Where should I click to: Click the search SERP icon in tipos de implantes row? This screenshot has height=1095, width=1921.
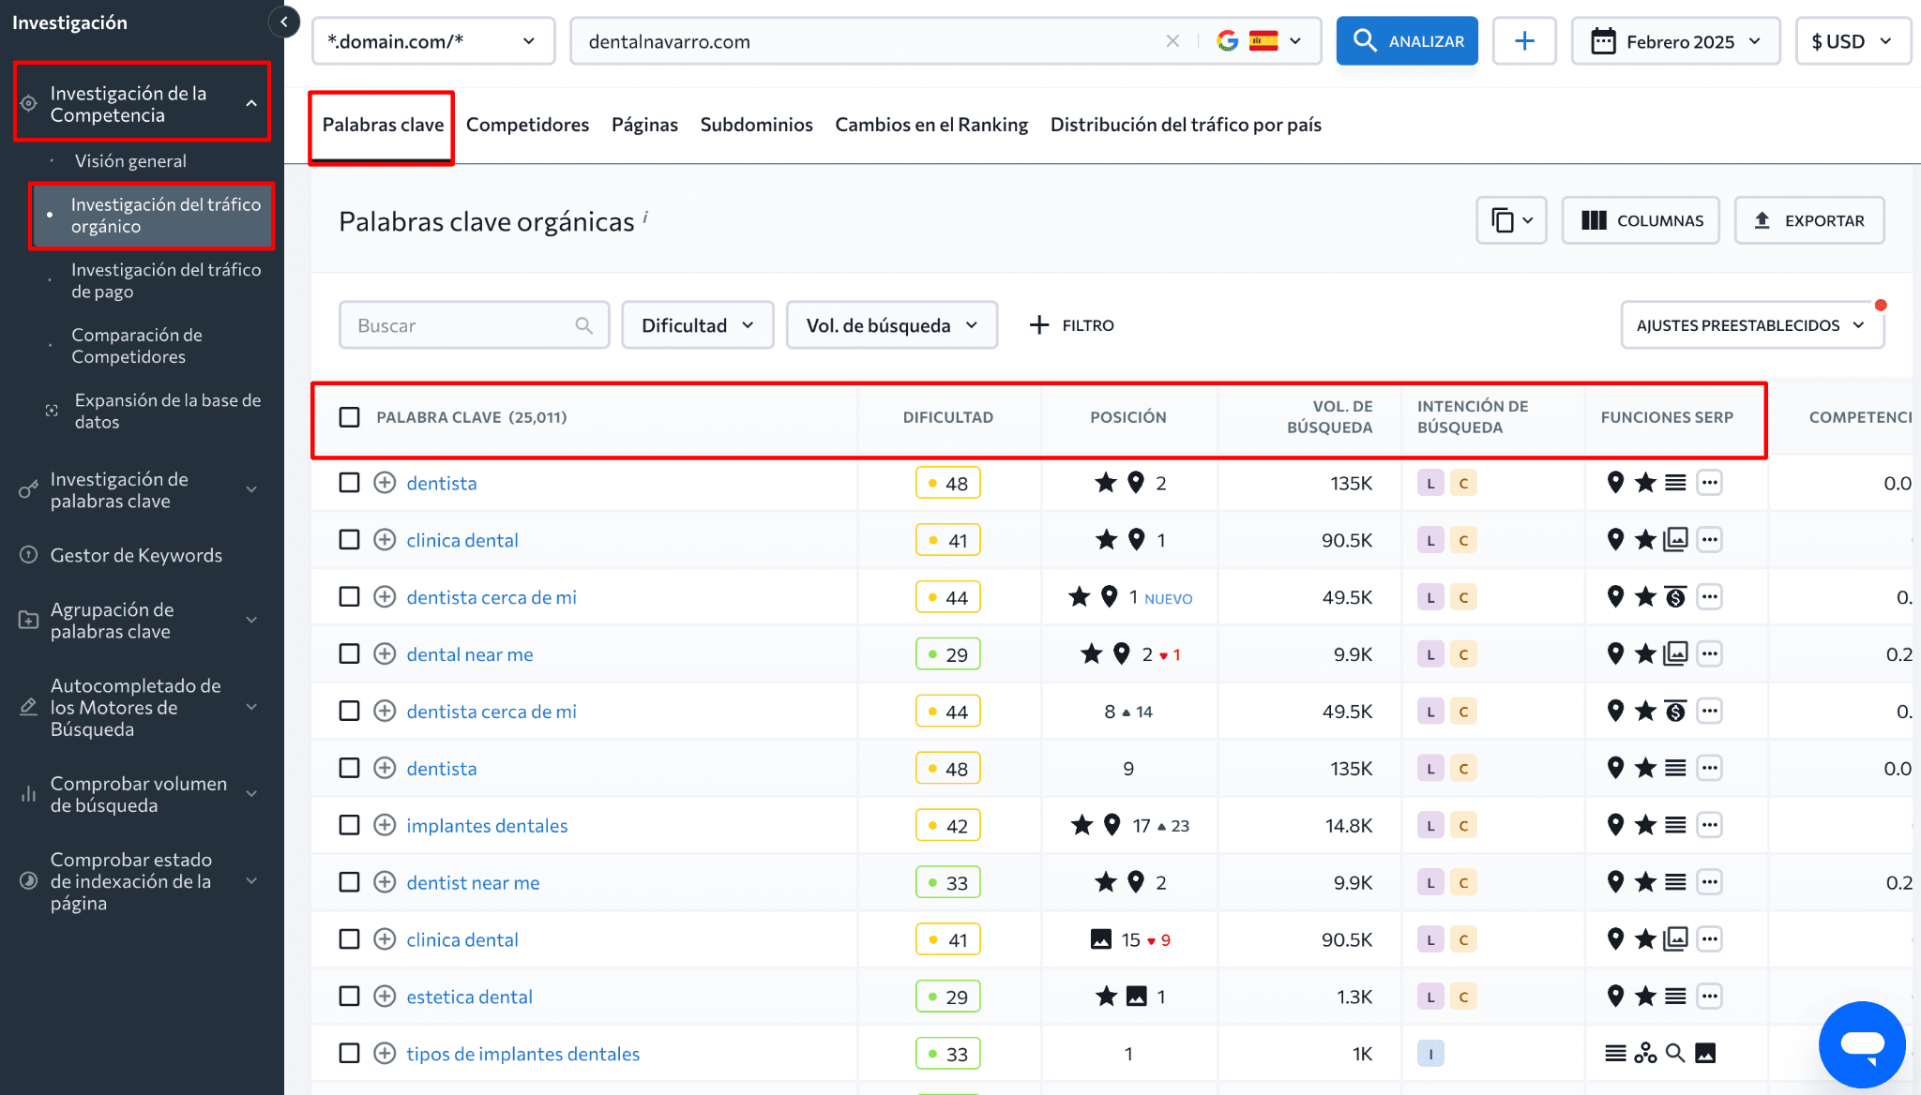[x=1675, y=1053]
